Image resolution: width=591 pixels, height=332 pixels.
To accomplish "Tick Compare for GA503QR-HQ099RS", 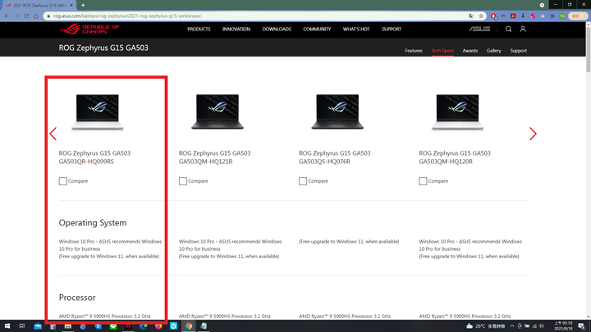I will click(63, 181).
